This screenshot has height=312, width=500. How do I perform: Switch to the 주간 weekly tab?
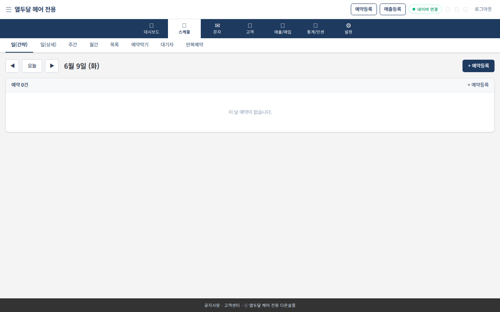[73, 45]
